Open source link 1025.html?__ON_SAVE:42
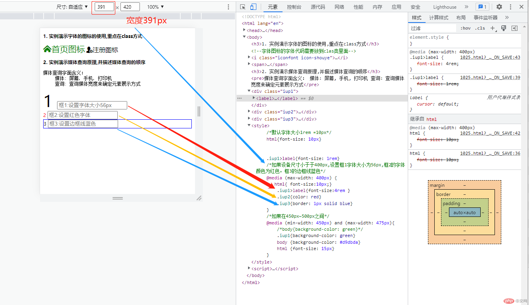Screen dimensions: 529x305 click(490, 133)
